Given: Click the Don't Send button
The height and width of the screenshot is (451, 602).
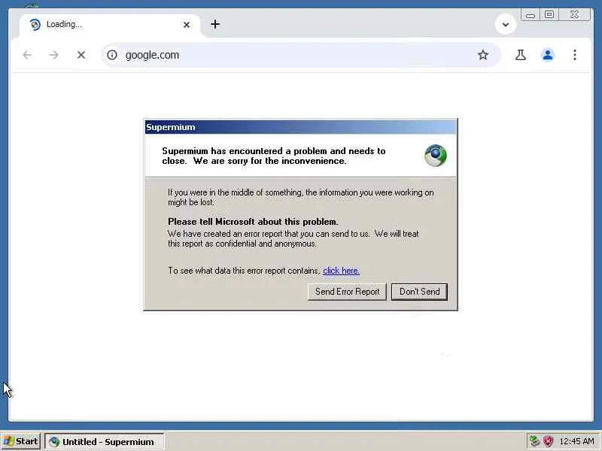Looking at the screenshot, I should [x=419, y=292].
